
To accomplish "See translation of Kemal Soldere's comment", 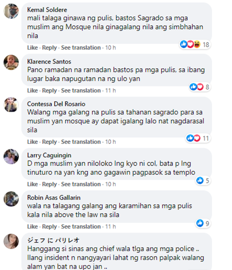I will [x=81, y=48].
